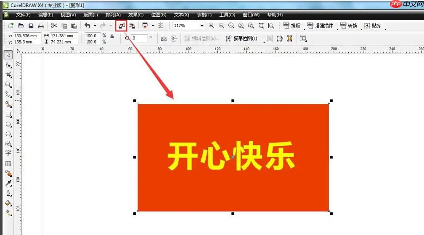The width and height of the screenshot is (424, 235).
Task: Open the 视图(V) menu
Action: [68, 15]
